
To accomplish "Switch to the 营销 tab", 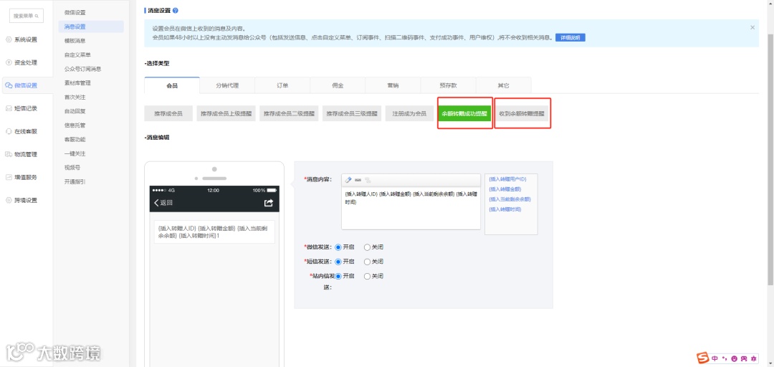I will (393, 85).
